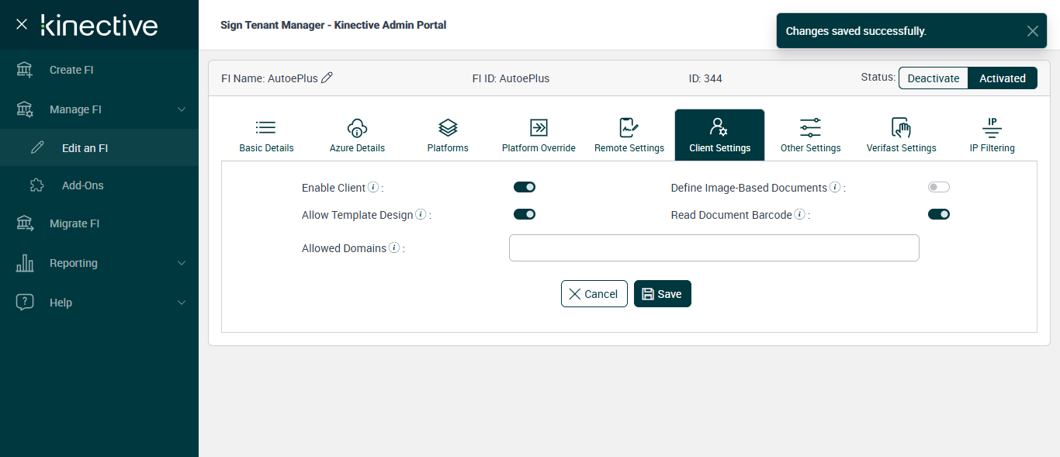The width and height of the screenshot is (1060, 457).
Task: Click into the Allowed Domains field
Action: [714, 248]
